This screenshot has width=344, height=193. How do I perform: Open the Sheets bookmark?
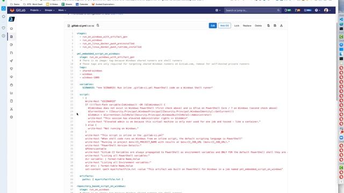67,4
